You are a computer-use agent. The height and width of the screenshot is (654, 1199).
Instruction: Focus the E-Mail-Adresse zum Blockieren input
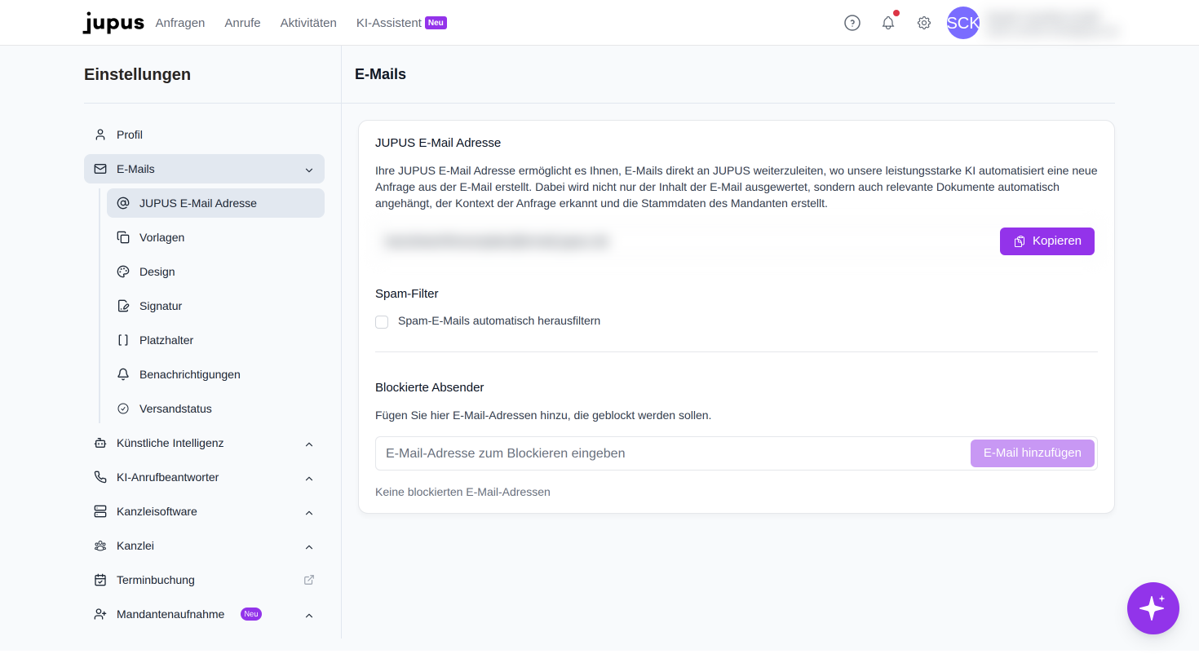pyautogui.click(x=672, y=453)
